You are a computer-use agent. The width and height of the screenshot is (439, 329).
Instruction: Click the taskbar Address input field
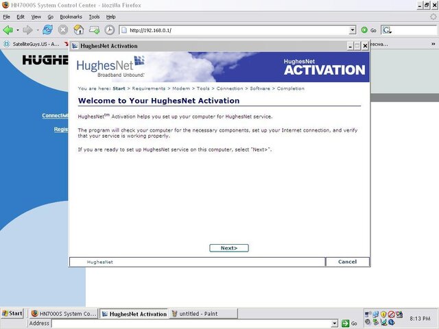(x=191, y=324)
